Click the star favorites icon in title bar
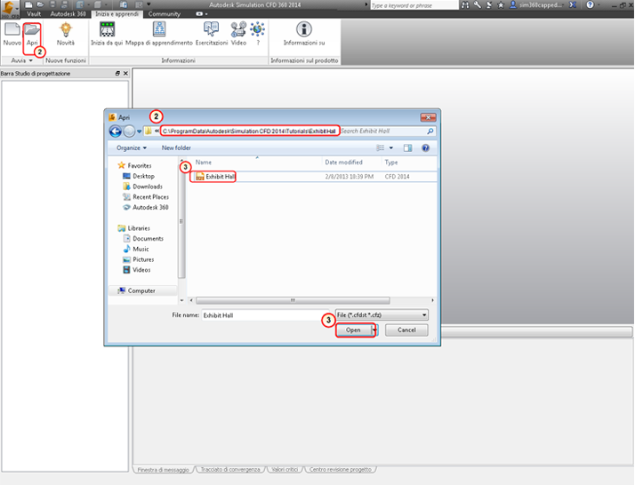The width and height of the screenshot is (635, 485). (501, 4)
